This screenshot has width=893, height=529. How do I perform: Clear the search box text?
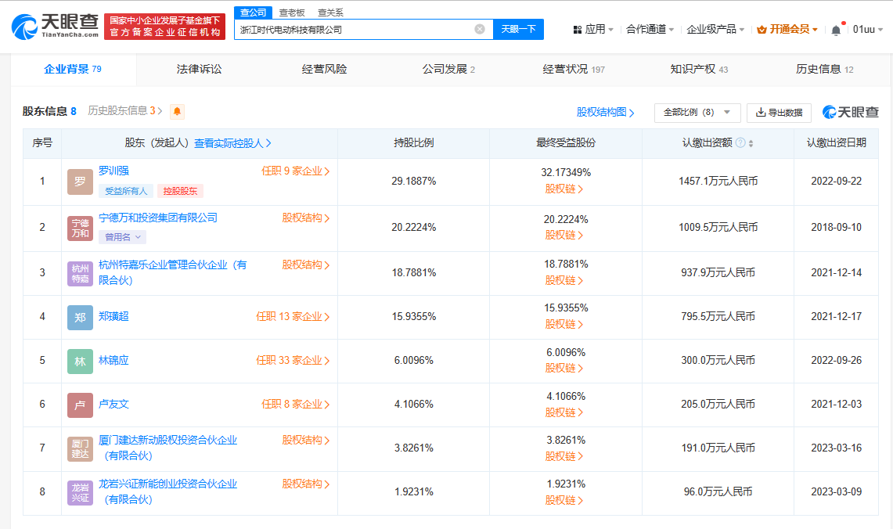click(480, 29)
